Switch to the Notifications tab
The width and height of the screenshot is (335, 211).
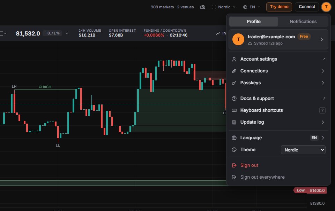point(303,22)
